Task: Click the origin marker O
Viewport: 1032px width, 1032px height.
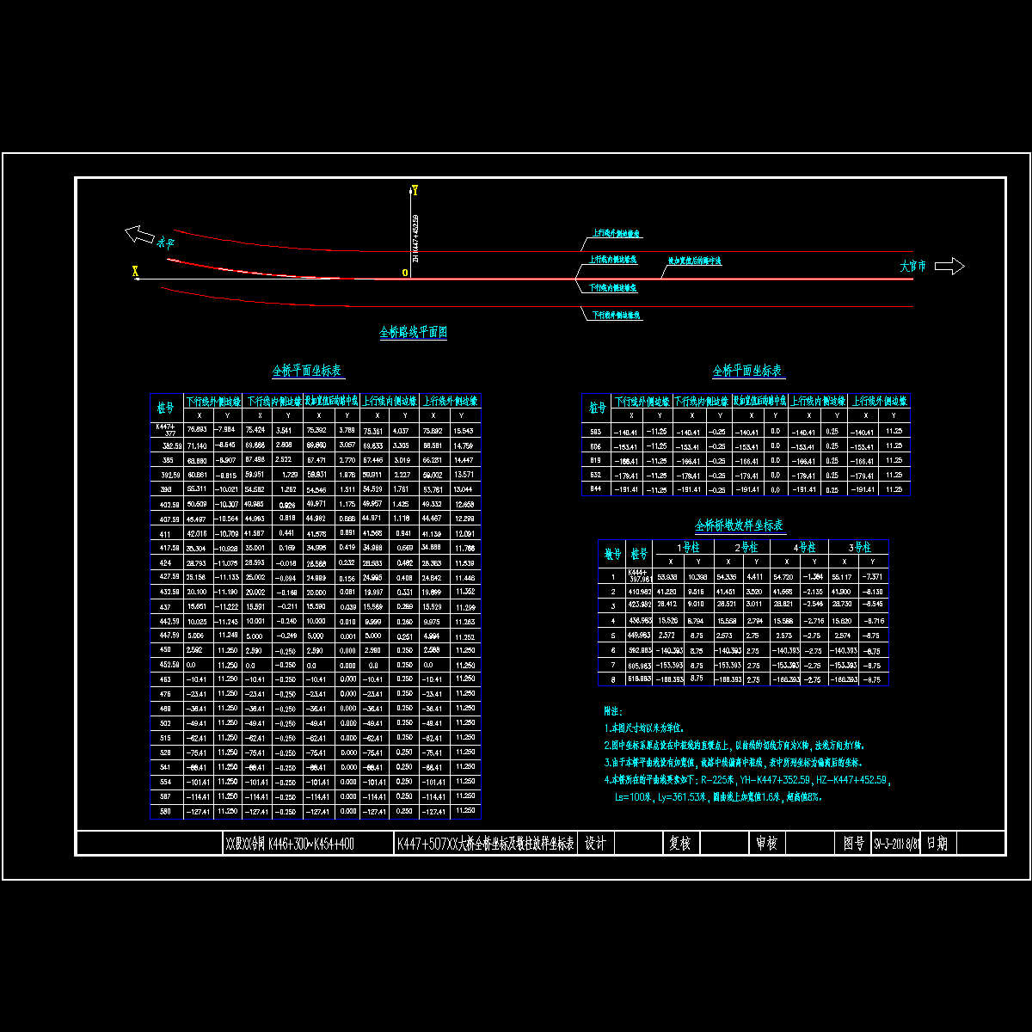Action: pyautogui.click(x=404, y=273)
